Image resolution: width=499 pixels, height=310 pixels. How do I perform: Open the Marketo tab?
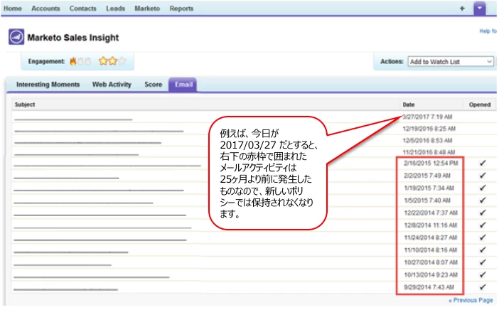[x=147, y=9]
